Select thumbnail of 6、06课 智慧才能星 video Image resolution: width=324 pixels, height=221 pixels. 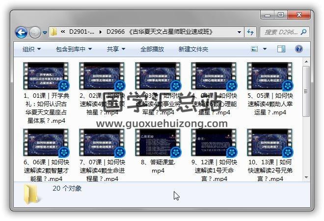[x=46, y=143]
